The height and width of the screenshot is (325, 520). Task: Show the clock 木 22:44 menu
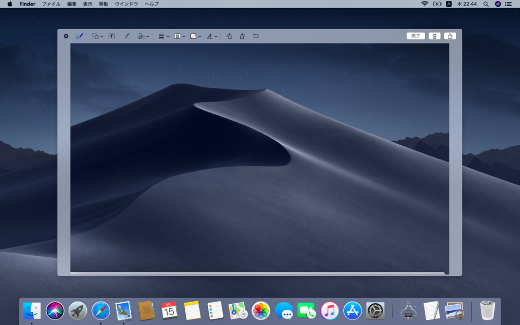(467, 4)
